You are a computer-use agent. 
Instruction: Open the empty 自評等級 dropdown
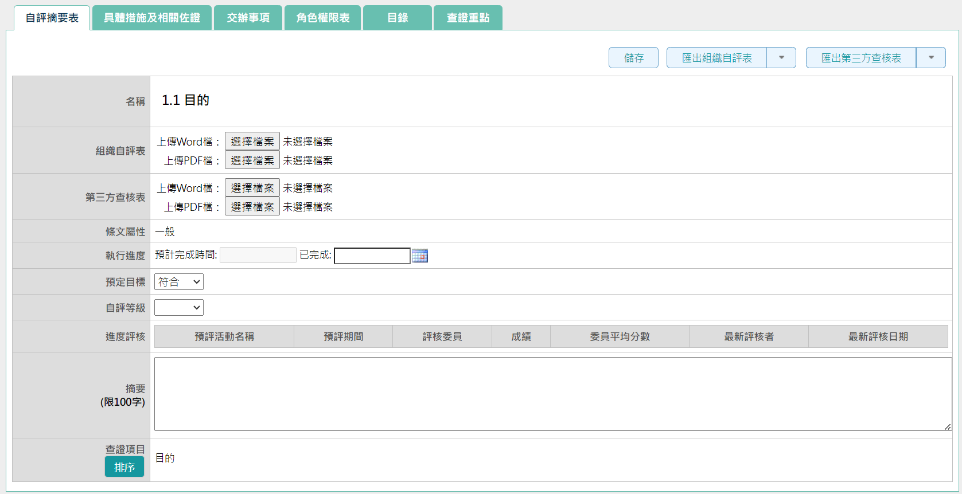click(x=179, y=308)
